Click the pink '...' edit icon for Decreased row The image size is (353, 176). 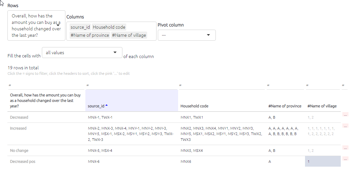346,115
